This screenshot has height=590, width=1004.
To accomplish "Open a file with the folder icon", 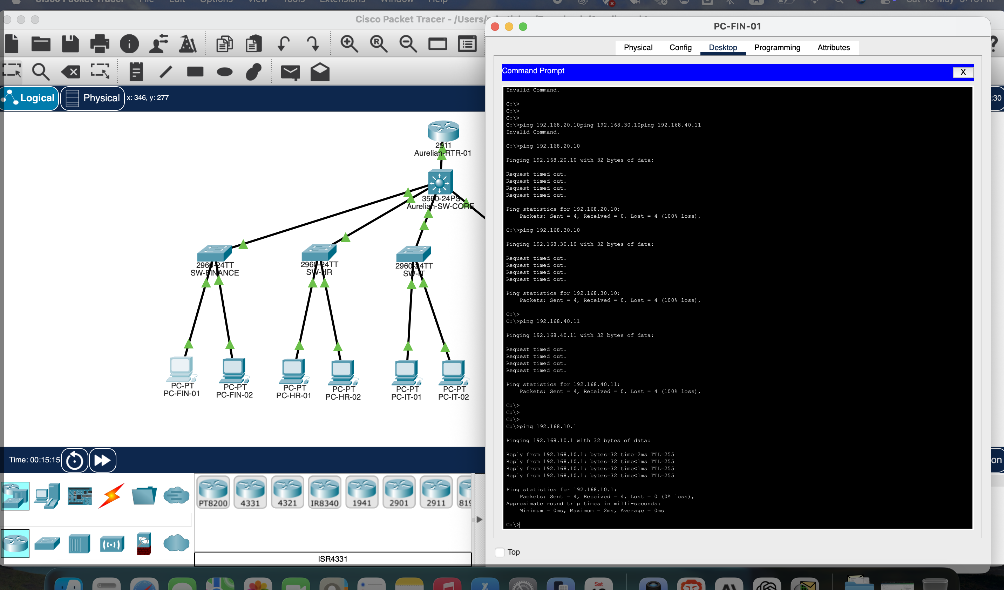I will [41, 43].
